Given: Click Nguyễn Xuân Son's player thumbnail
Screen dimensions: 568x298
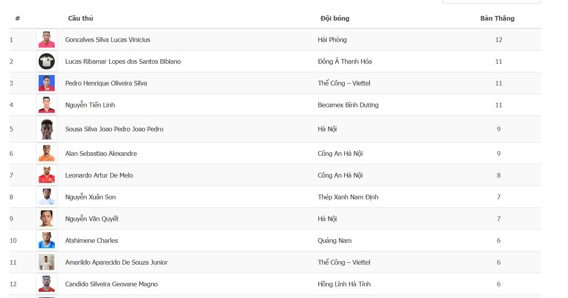Looking at the screenshot, I should pos(47,197).
